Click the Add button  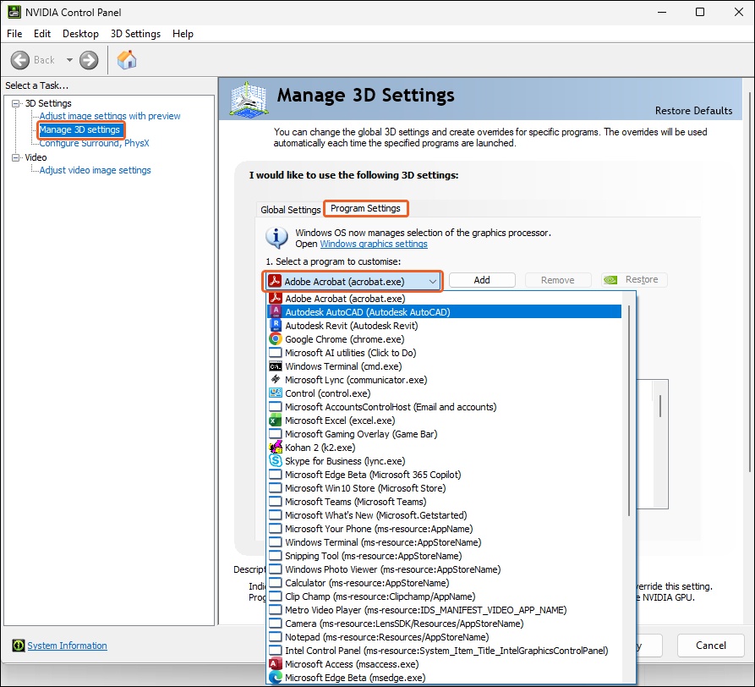(x=482, y=280)
